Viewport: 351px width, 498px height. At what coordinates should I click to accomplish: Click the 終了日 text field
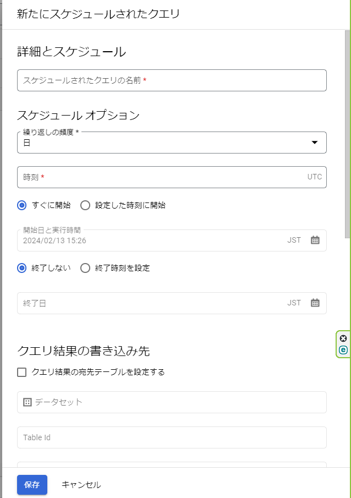coord(154,303)
